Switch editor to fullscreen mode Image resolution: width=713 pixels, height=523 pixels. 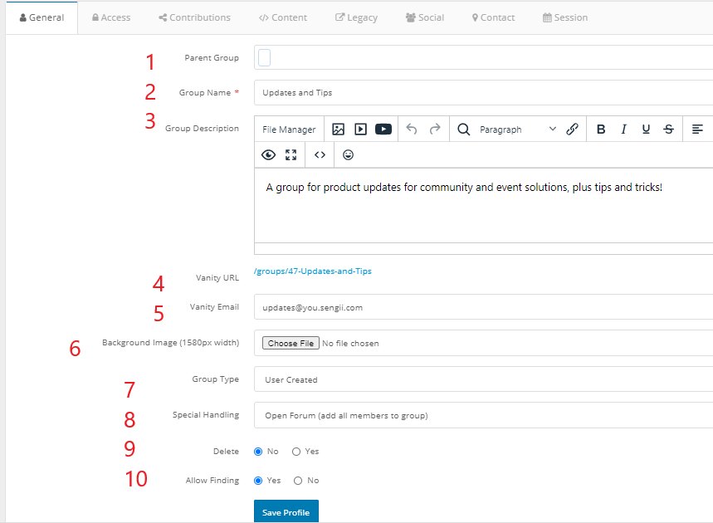pyautogui.click(x=291, y=155)
